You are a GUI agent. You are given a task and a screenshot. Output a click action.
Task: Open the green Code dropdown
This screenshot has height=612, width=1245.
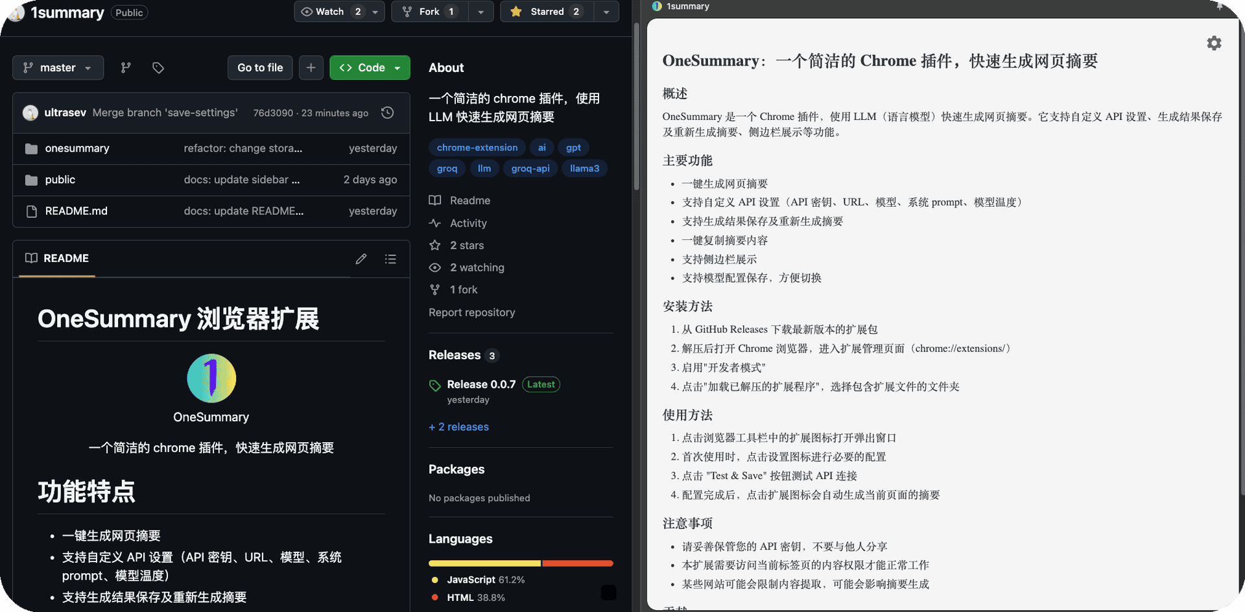coord(370,67)
